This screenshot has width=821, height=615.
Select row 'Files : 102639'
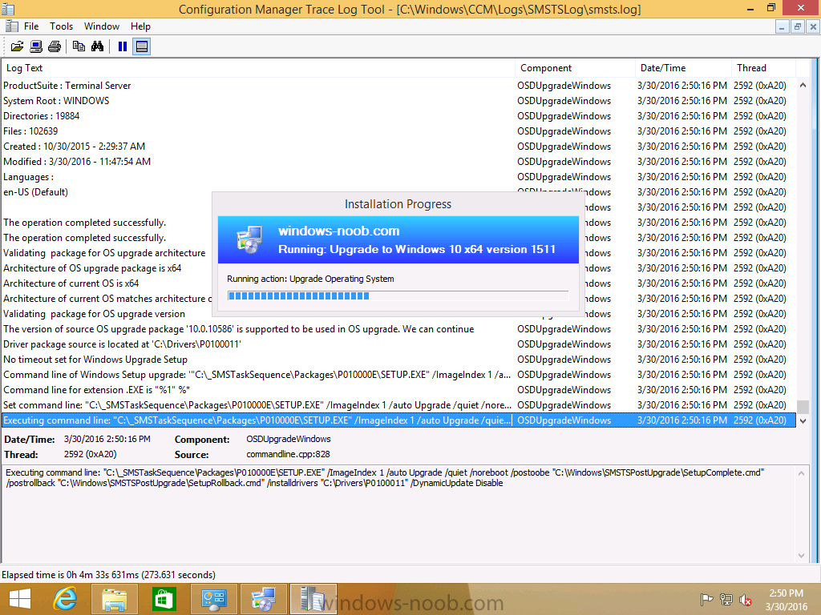tap(399, 131)
